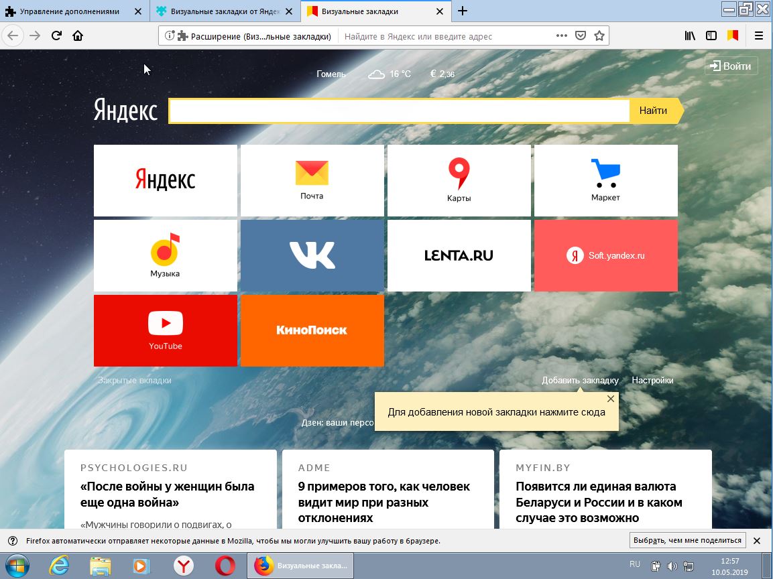
Task: Show site information icon in address bar
Action: pyautogui.click(x=169, y=36)
